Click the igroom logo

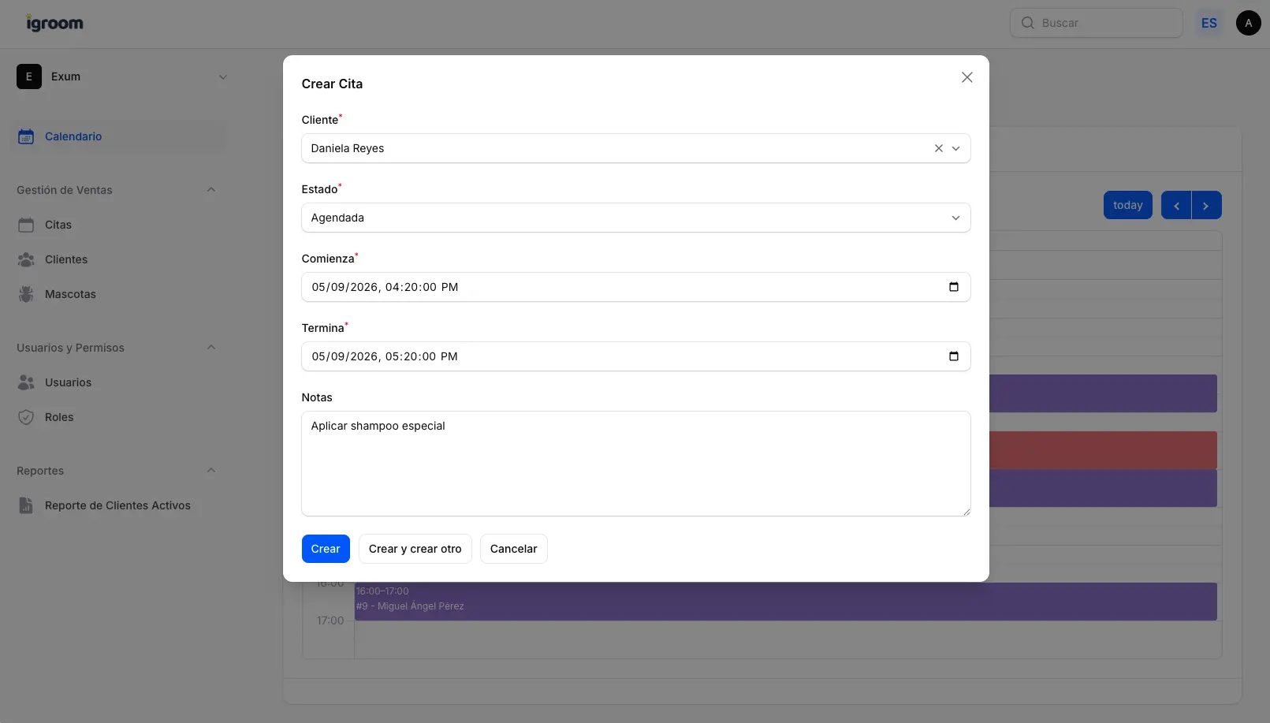[x=54, y=24]
